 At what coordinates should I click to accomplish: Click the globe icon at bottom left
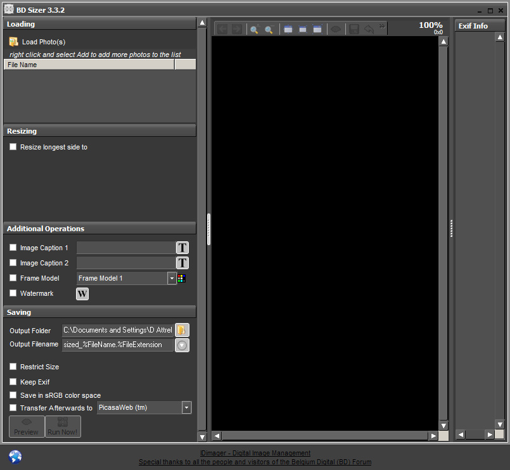point(15,457)
